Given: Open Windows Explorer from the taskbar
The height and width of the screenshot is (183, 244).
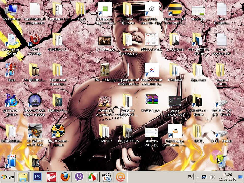Looking at the screenshot, I should (x=23, y=177).
